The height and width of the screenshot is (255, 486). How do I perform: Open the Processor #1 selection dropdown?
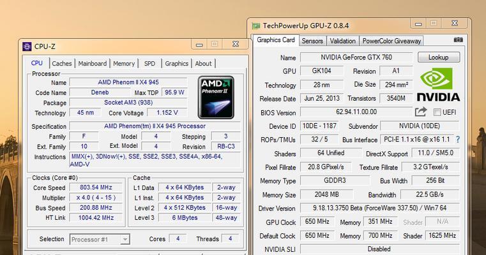point(100,239)
